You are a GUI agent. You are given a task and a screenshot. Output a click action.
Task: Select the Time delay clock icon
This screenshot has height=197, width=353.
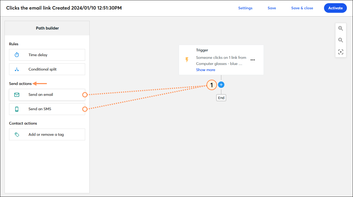[x=17, y=55]
